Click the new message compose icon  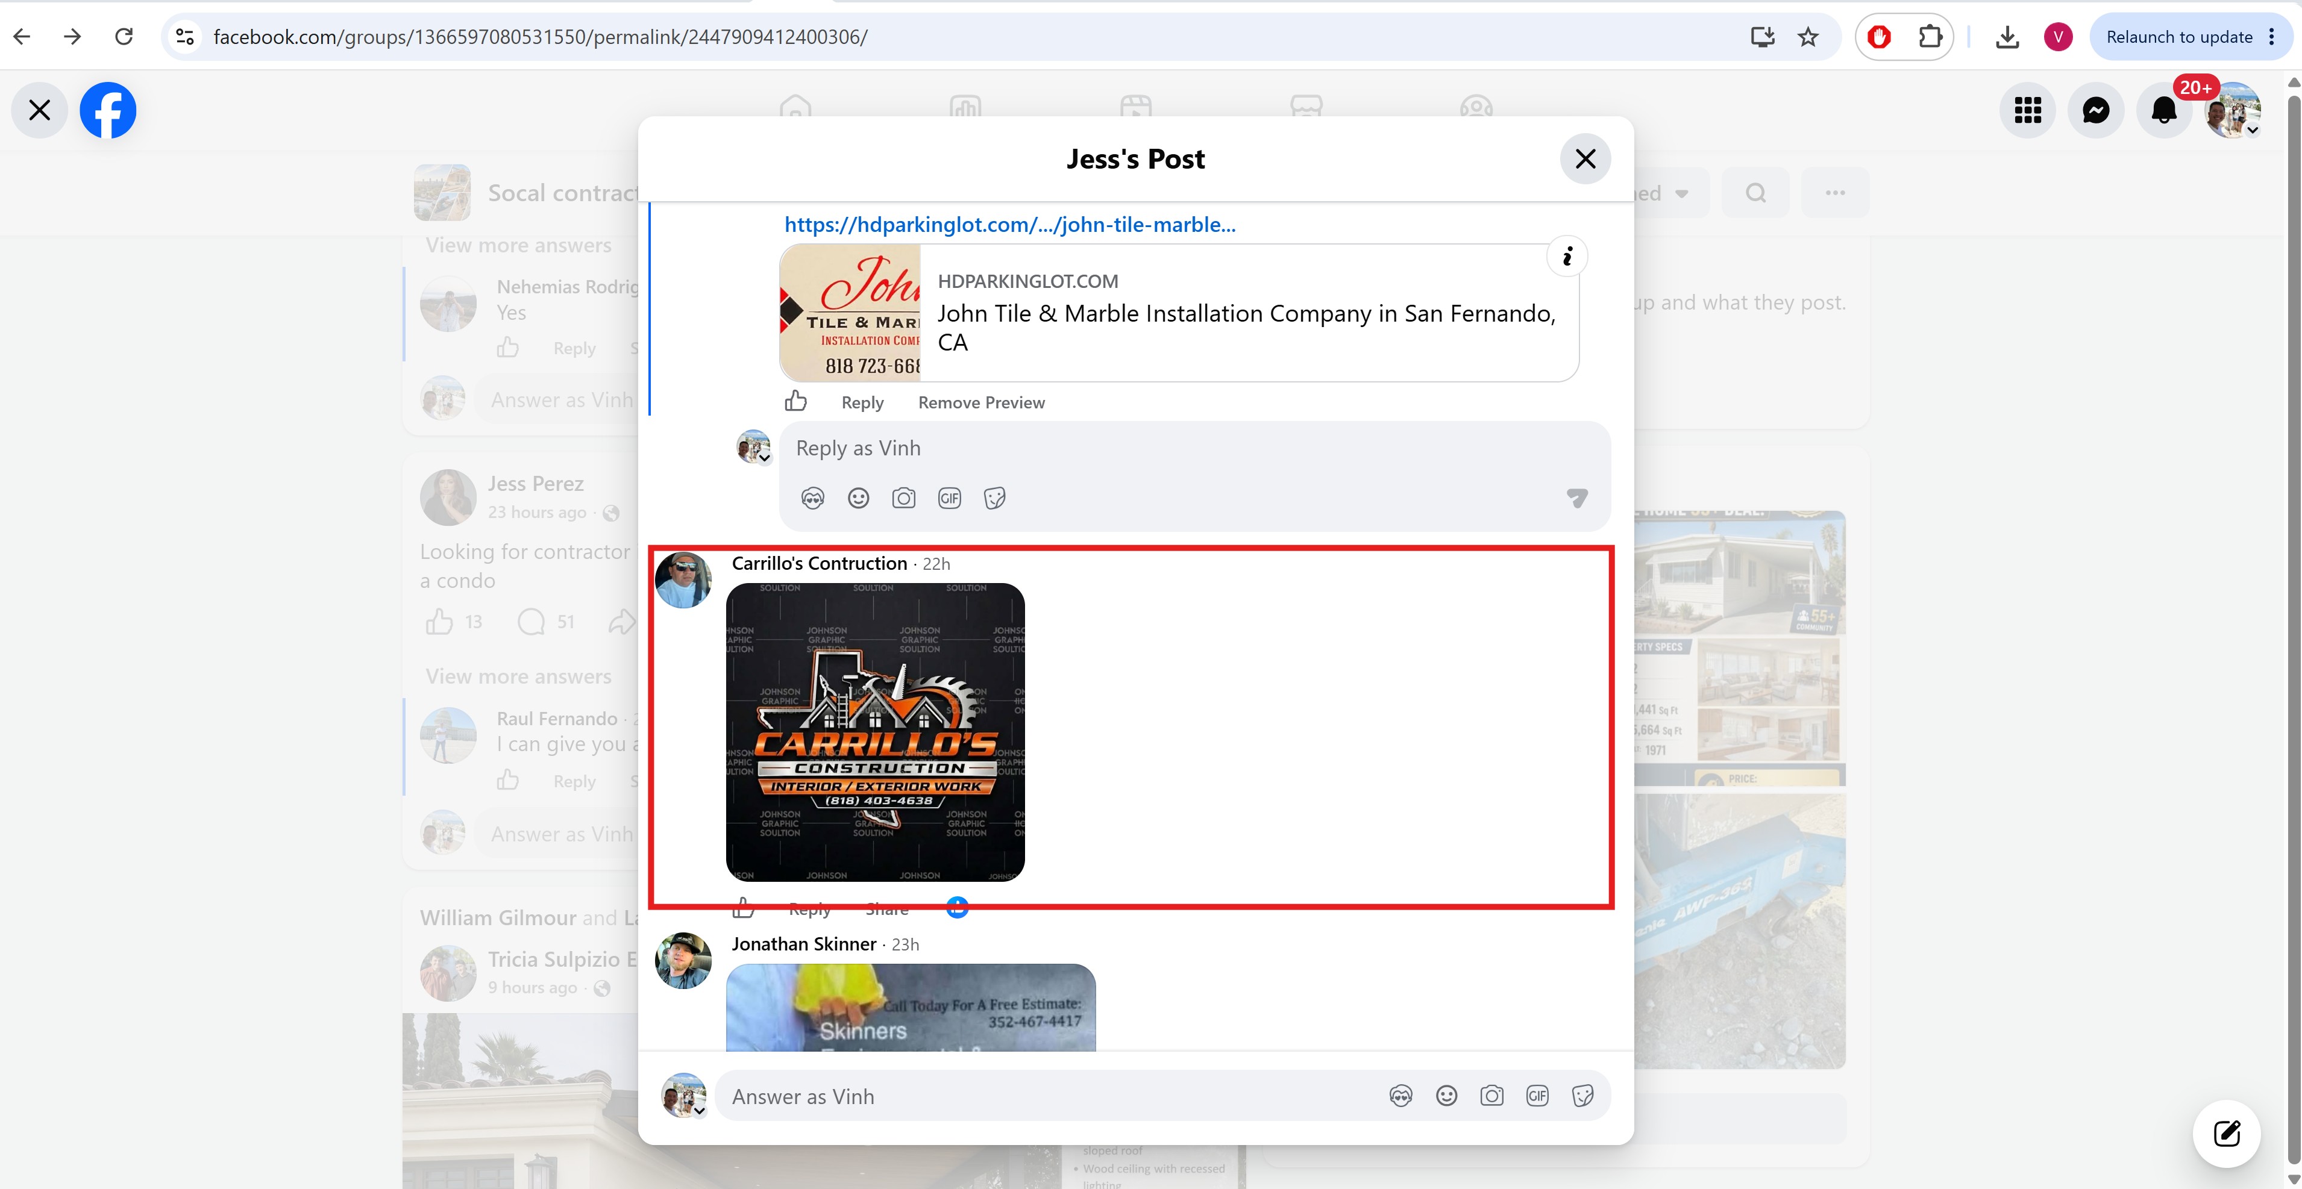click(x=2227, y=1134)
